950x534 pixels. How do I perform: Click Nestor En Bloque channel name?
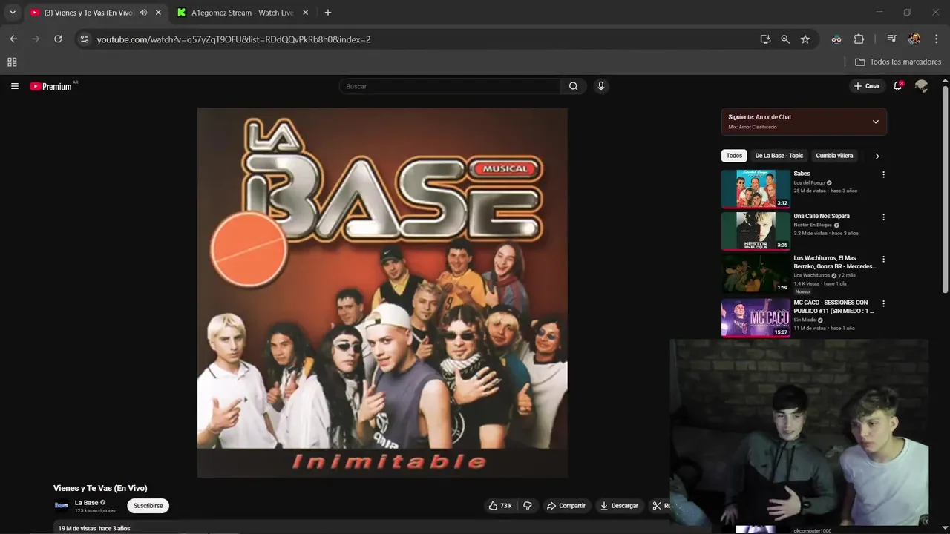pos(813,225)
